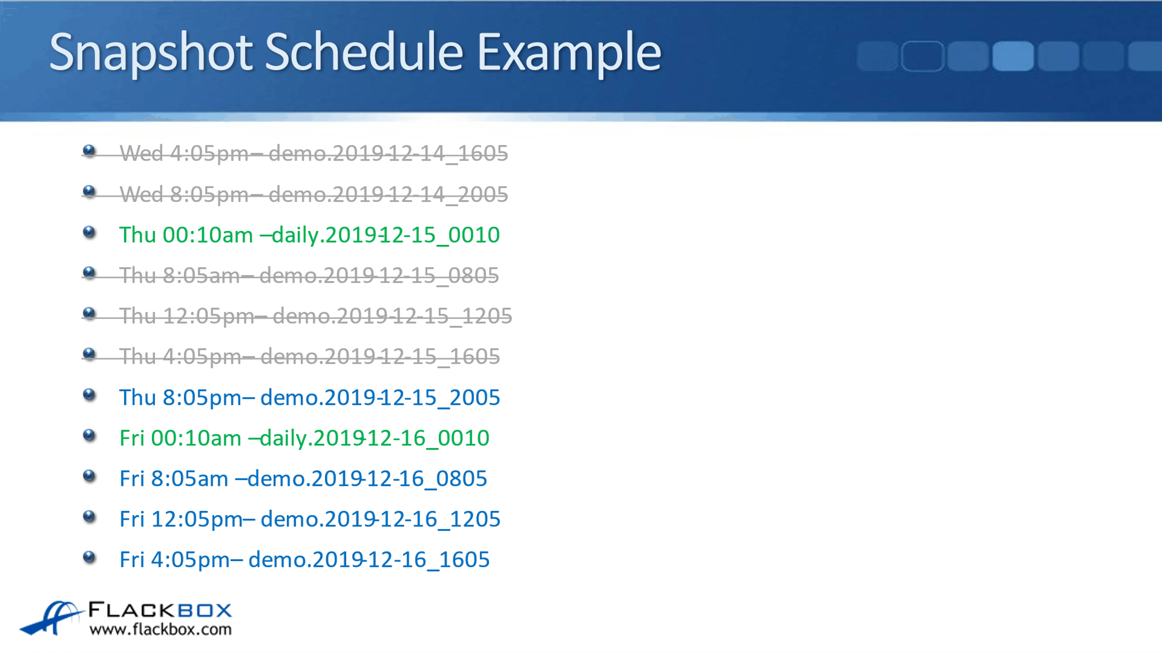Click the bullet next to Fri 4:05pm demo line
The height and width of the screenshot is (653, 1162).
89,557
